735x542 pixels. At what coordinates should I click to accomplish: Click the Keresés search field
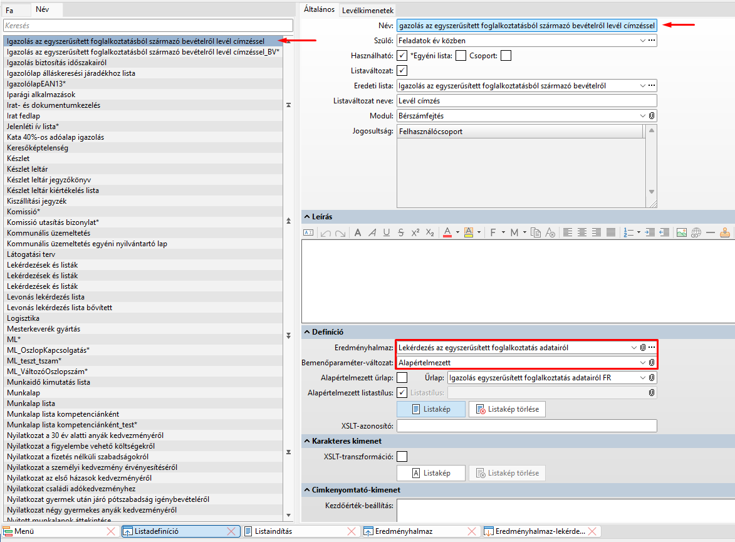coord(148,25)
